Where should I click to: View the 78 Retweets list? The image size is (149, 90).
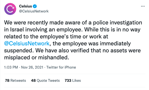click(x=15, y=81)
